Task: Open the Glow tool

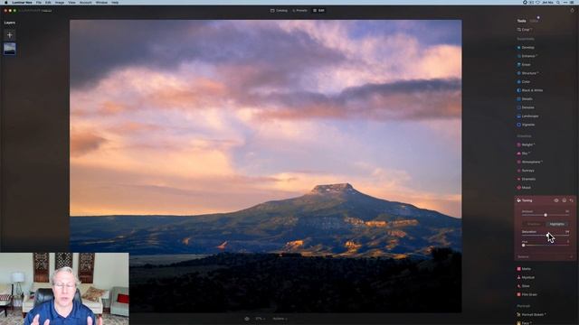Action: pos(524,285)
